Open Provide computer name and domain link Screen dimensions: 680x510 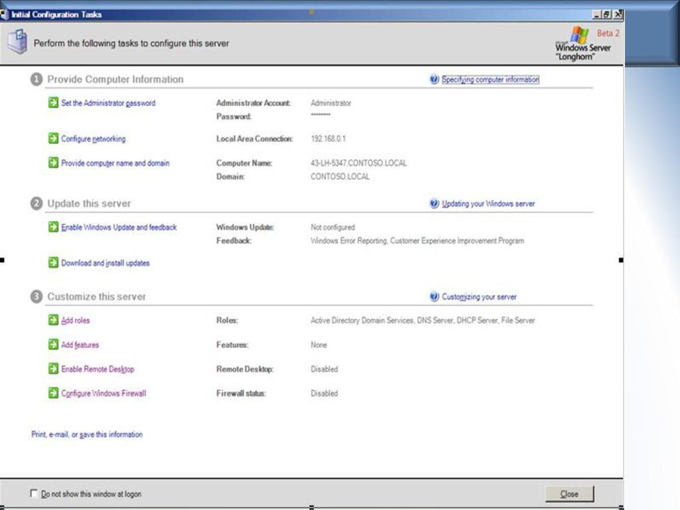click(116, 163)
